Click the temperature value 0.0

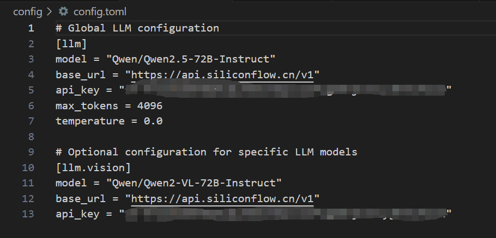(x=153, y=121)
